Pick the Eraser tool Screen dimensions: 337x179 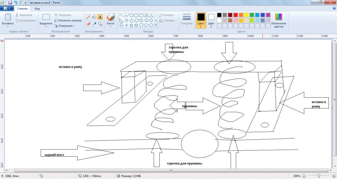[x=88, y=24]
